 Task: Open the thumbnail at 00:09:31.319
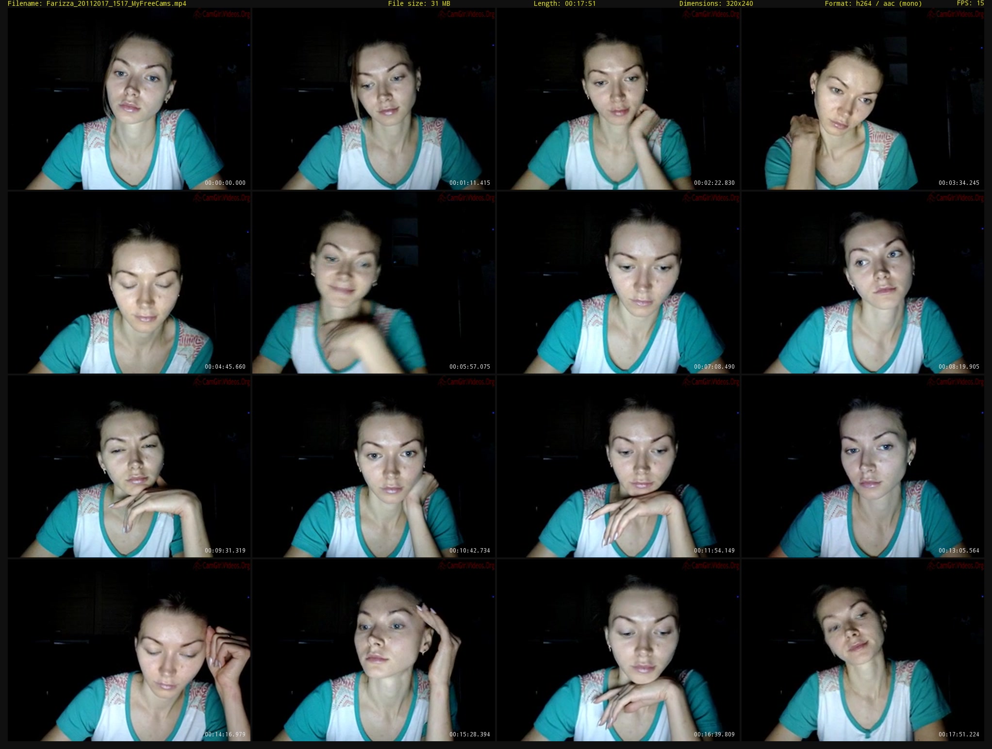[x=129, y=467]
